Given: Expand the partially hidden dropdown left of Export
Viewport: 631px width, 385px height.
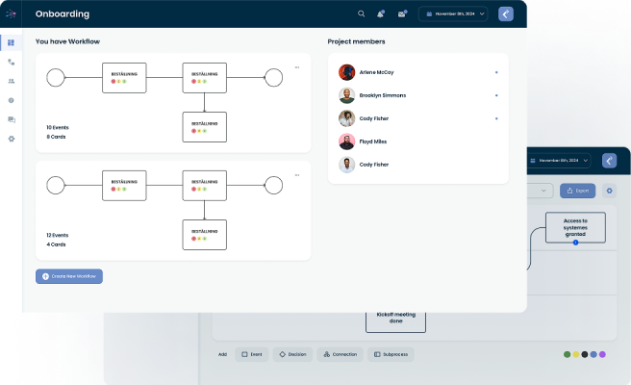Looking at the screenshot, I should point(540,191).
